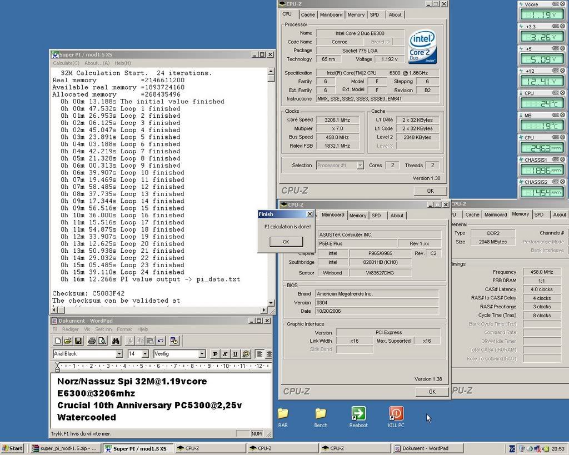The image size is (569, 455).
Task: Click the '0304' BIOS version field
Action: pos(377,303)
